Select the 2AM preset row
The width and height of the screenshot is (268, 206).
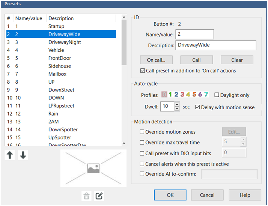(x=61, y=122)
